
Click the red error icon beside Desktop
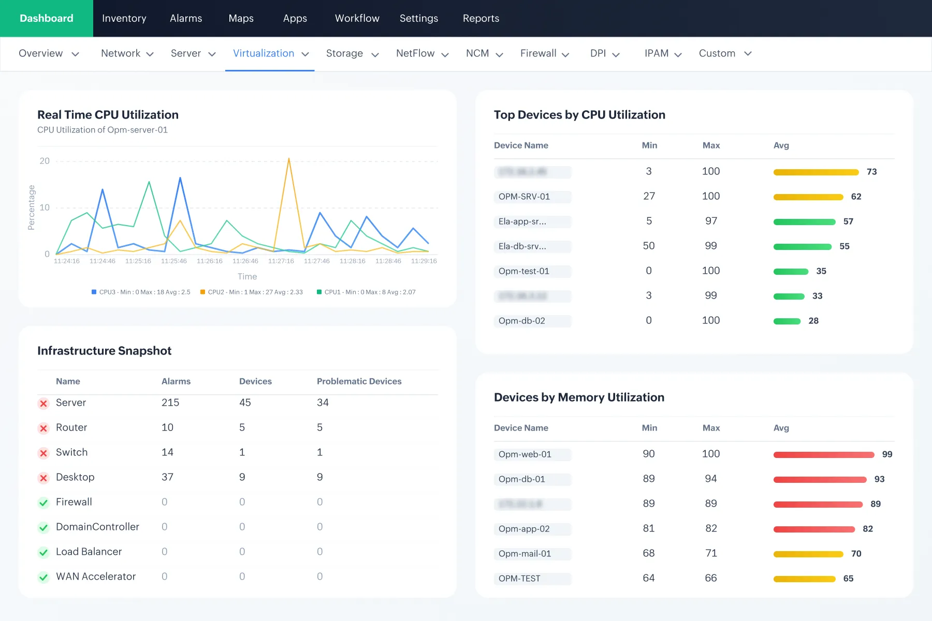43,478
